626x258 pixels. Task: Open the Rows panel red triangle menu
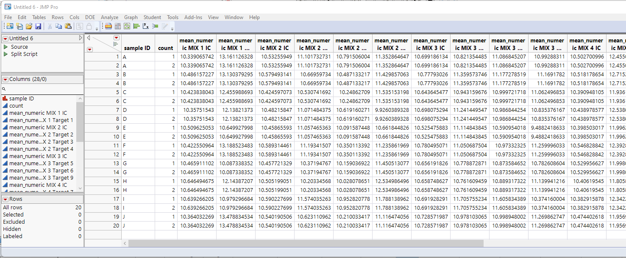[x=5, y=199]
